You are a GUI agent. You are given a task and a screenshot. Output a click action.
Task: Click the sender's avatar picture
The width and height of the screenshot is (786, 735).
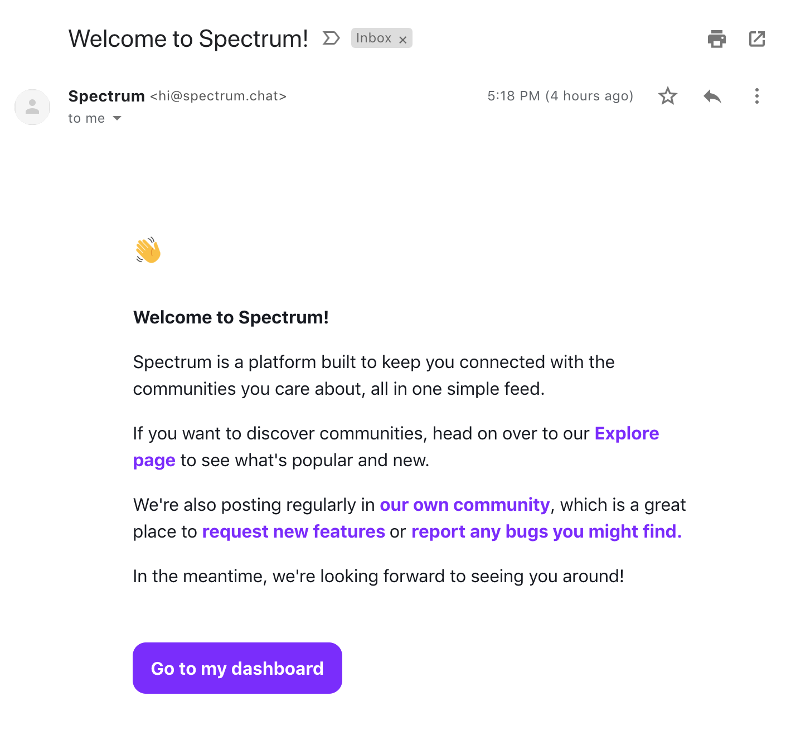[32, 107]
